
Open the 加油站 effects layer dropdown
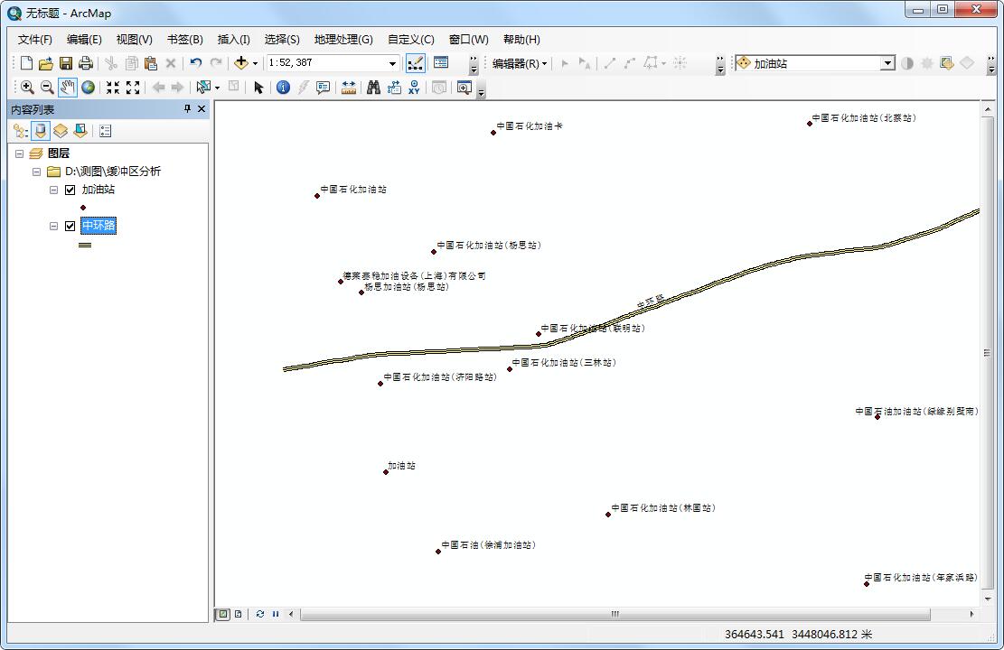887,62
